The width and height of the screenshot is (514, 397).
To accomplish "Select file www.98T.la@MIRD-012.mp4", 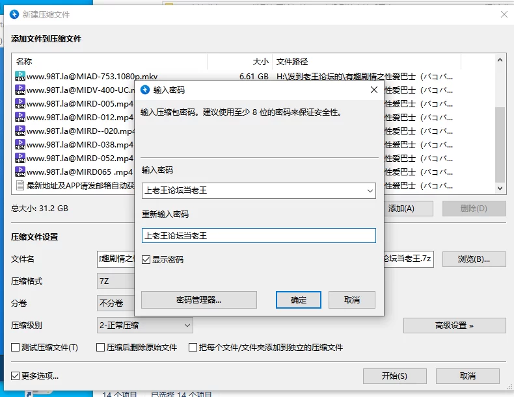I will point(80,117).
